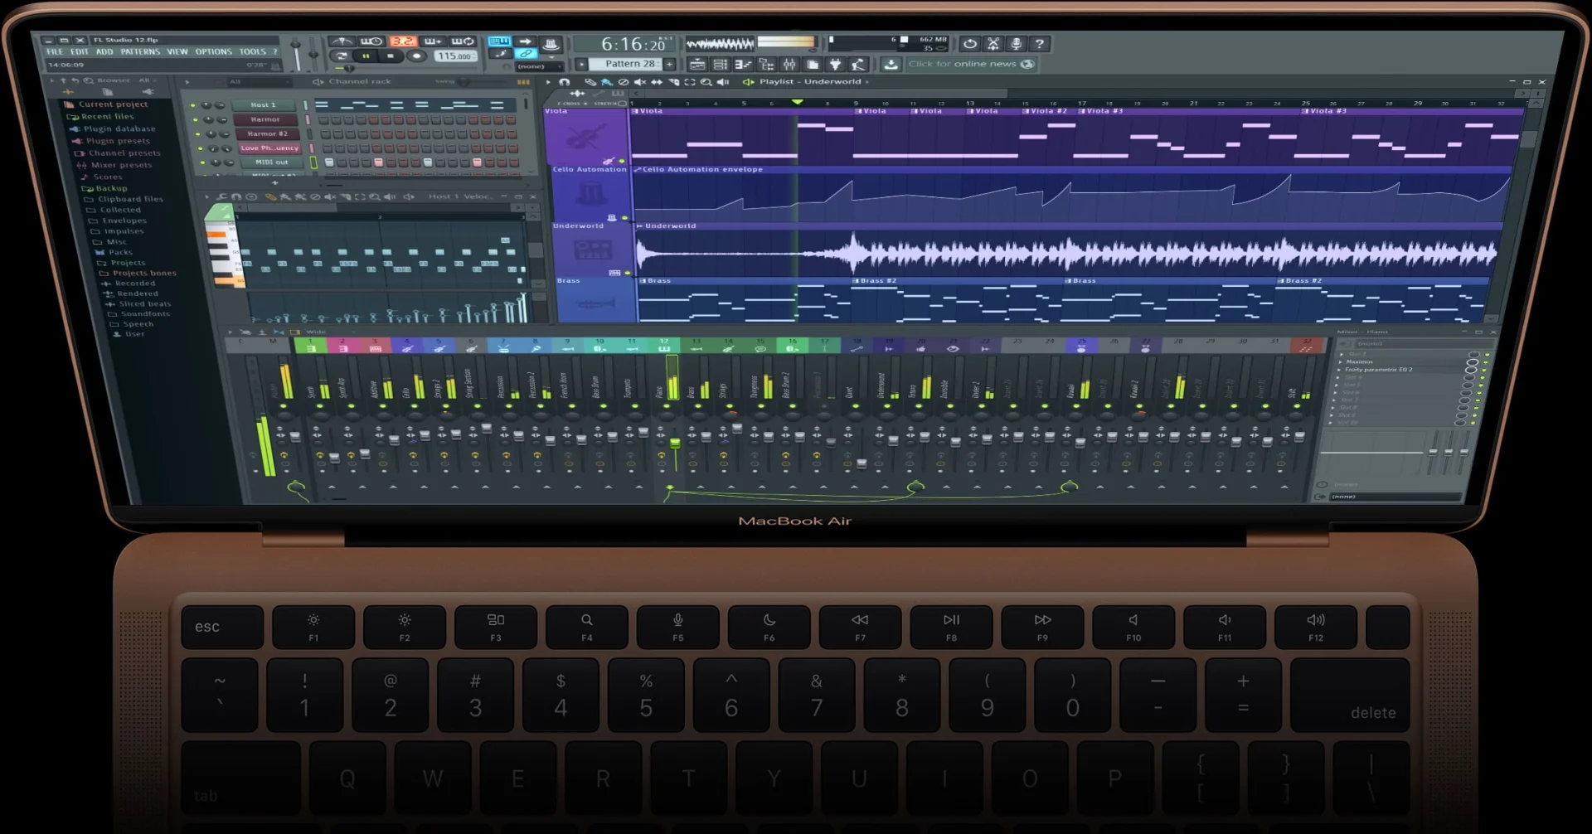Click the Host 1 channel button
This screenshot has width=1592, height=834.
tap(264, 105)
